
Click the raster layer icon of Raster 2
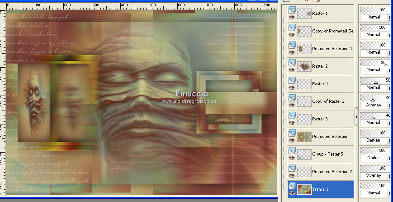click(292, 63)
